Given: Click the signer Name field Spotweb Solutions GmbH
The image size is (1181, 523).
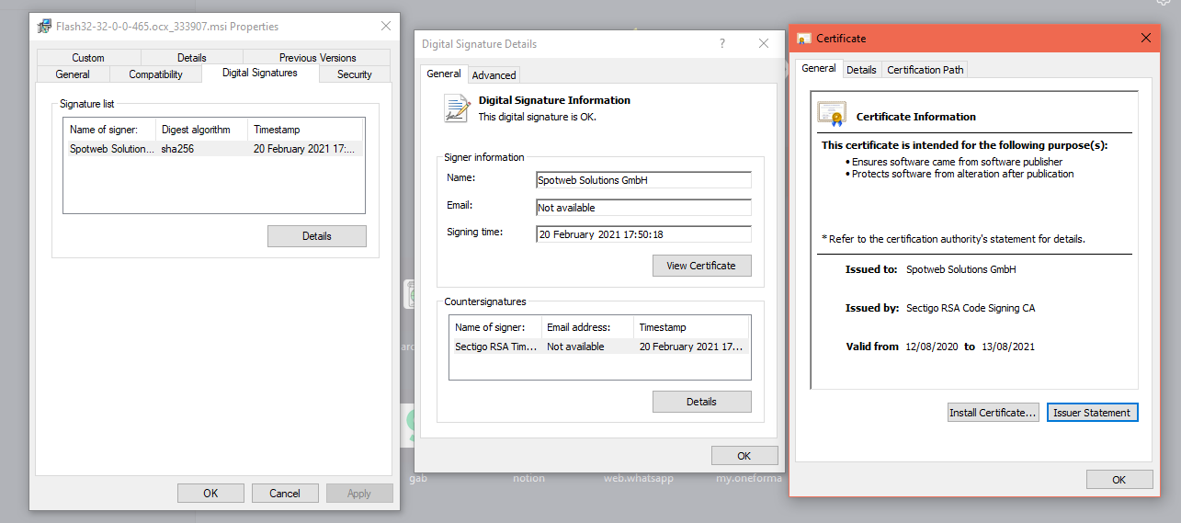Looking at the screenshot, I should click(643, 180).
